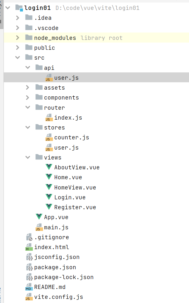The height and width of the screenshot is (303, 189).
Task: Select package-lock.json file
Action: tap(64, 277)
